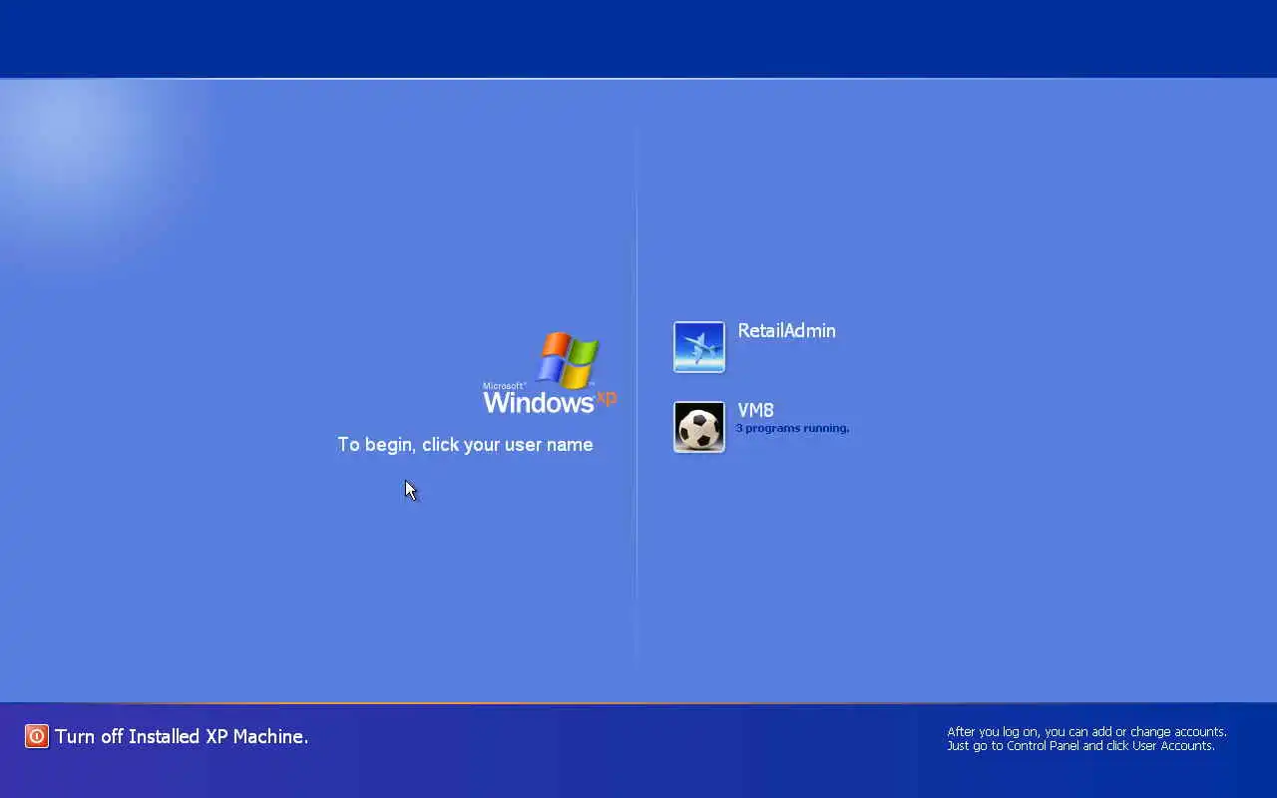This screenshot has width=1277, height=798.
Task: Click the '3 programs running.' text
Action: pyautogui.click(x=792, y=428)
